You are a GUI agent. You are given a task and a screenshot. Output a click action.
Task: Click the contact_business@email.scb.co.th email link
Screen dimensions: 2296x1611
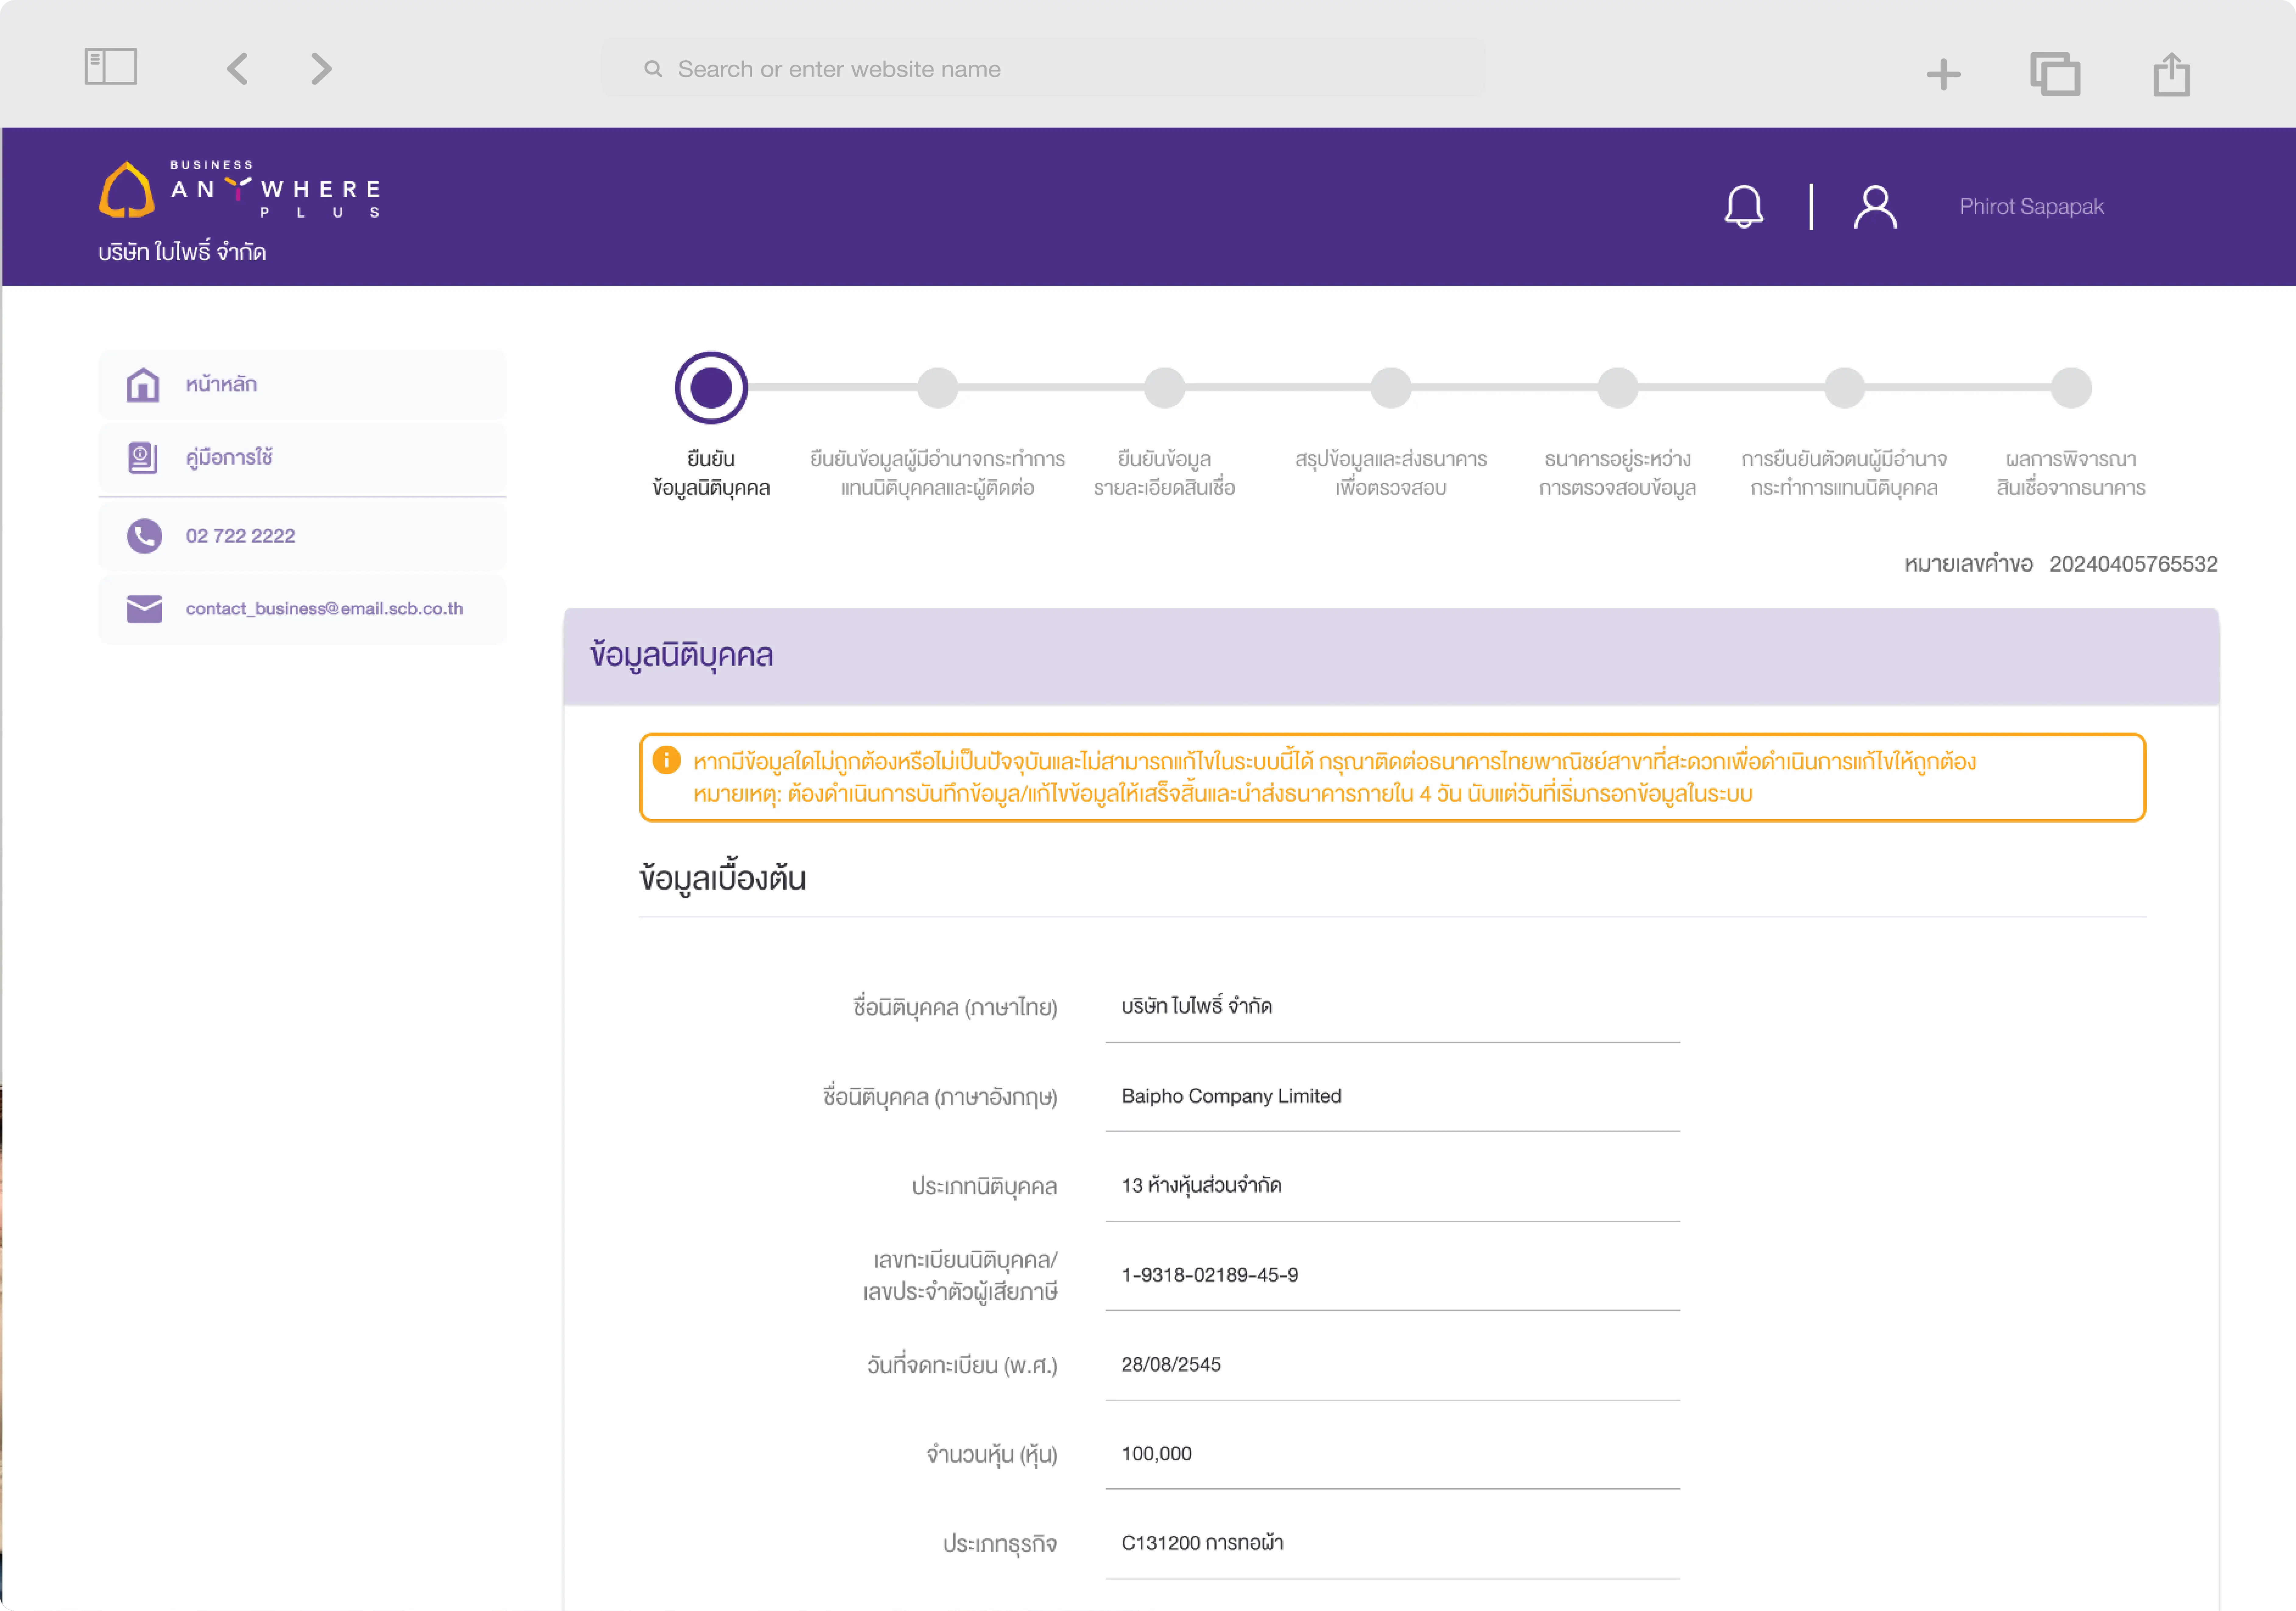(324, 609)
